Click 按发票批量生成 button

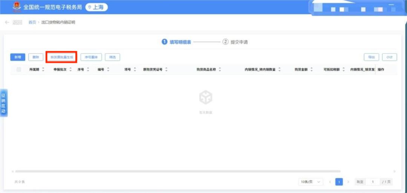pos(62,57)
